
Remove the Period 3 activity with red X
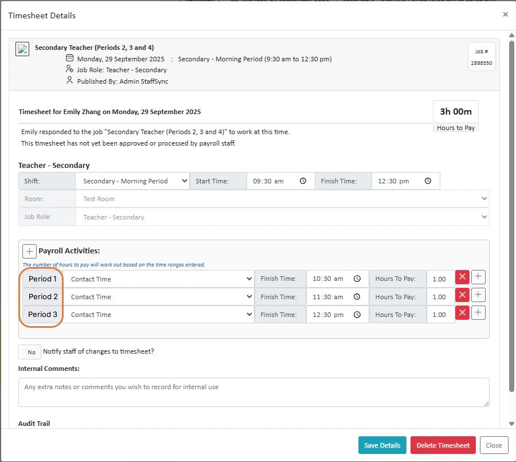pos(462,312)
